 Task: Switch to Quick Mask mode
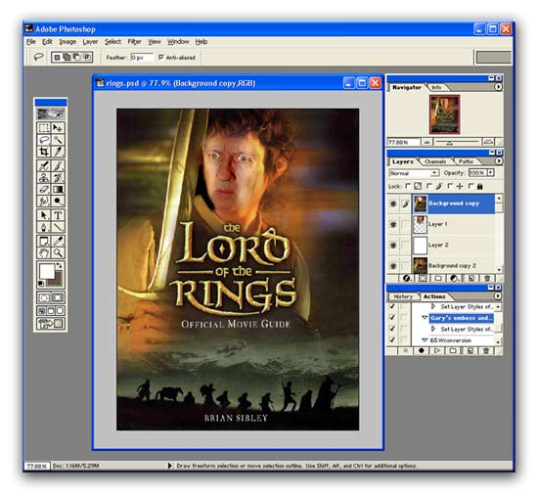tap(58, 297)
